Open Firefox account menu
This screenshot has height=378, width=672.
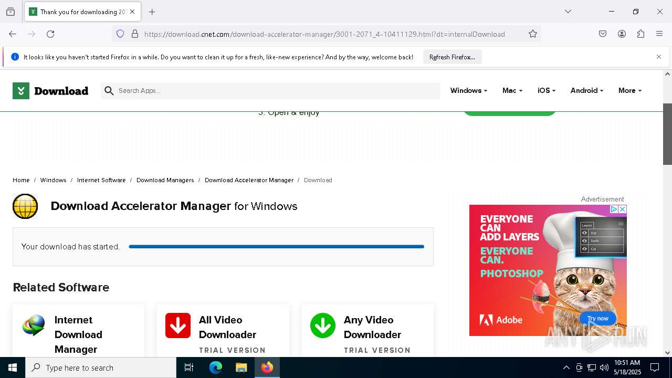pos(622,34)
